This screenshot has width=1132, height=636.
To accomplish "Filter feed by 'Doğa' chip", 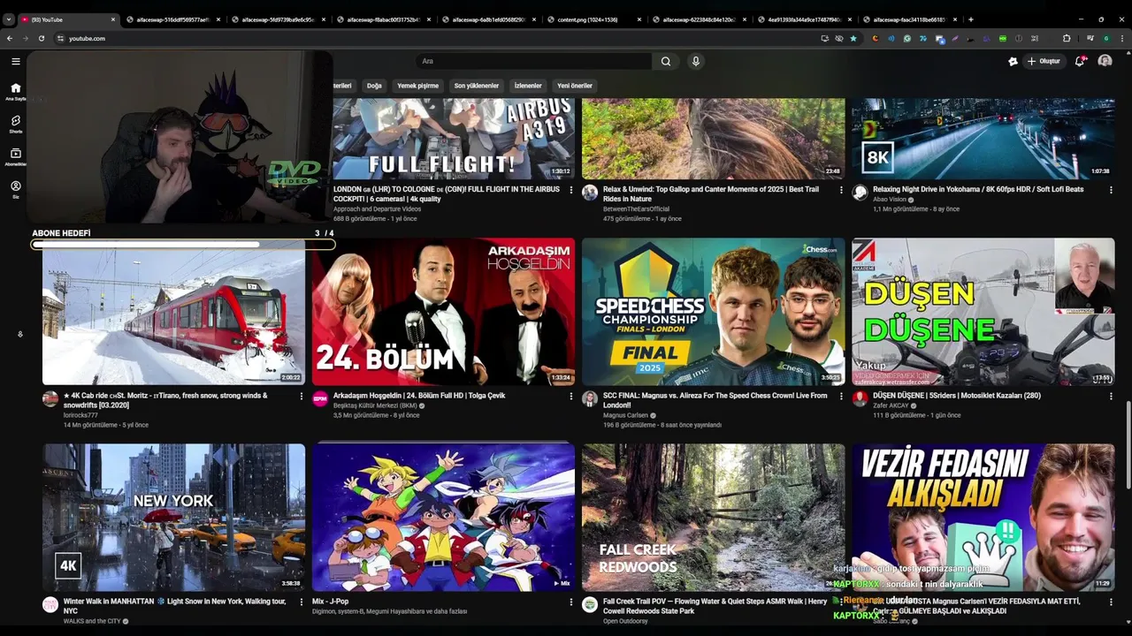I will pos(374,86).
